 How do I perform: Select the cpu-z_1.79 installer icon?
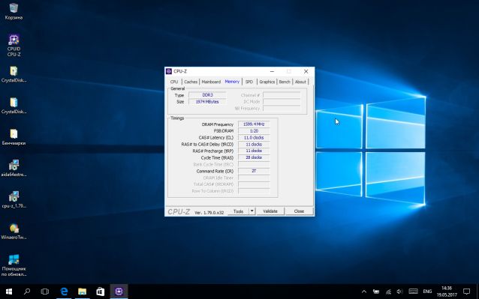14,200
